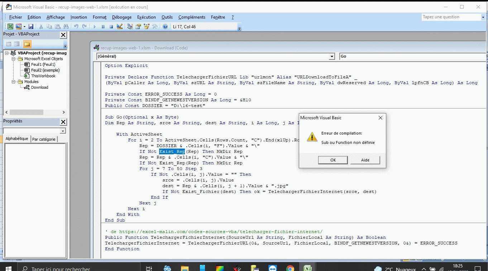Click OK in the compile error dialog
Viewport: 488px width, 271px height.
tap(333, 160)
